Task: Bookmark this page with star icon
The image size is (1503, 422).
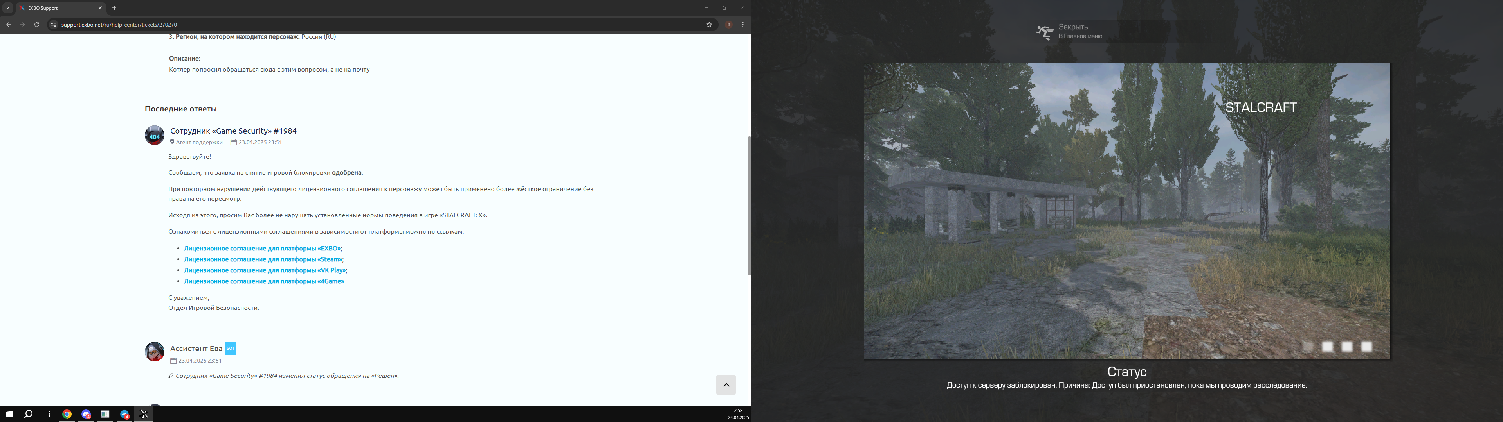Action: click(709, 25)
